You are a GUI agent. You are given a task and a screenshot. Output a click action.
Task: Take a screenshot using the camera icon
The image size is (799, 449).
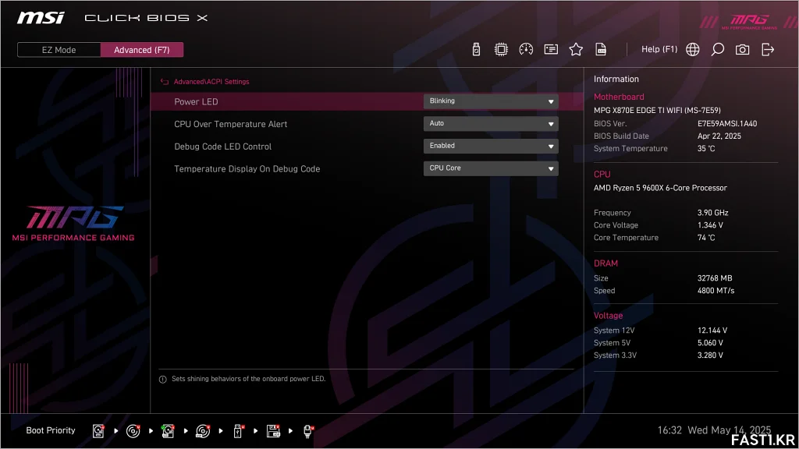(743, 49)
